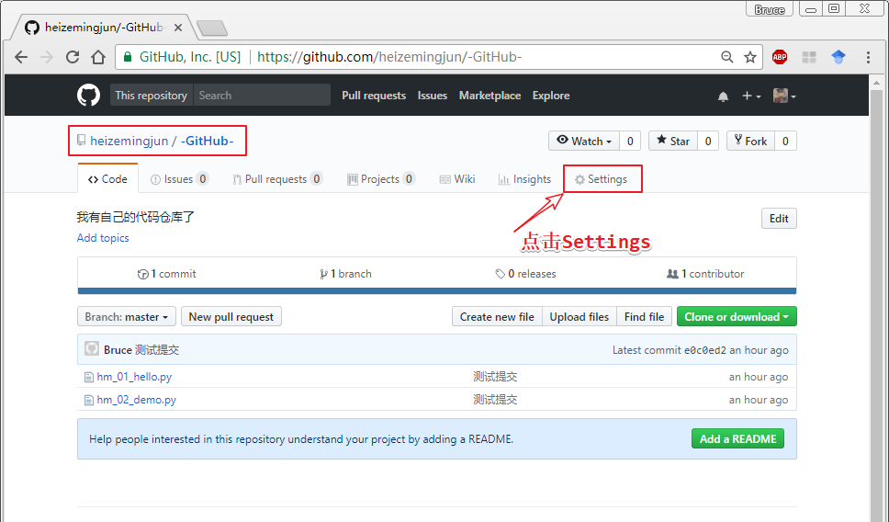View the 1 commit history

tap(167, 274)
